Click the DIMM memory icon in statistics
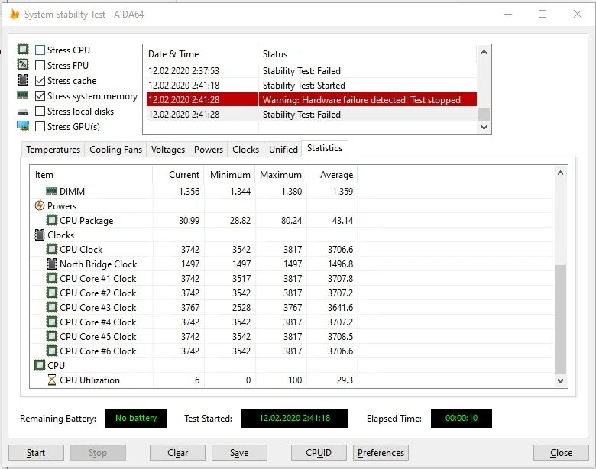596x469 pixels. pyautogui.click(x=51, y=191)
